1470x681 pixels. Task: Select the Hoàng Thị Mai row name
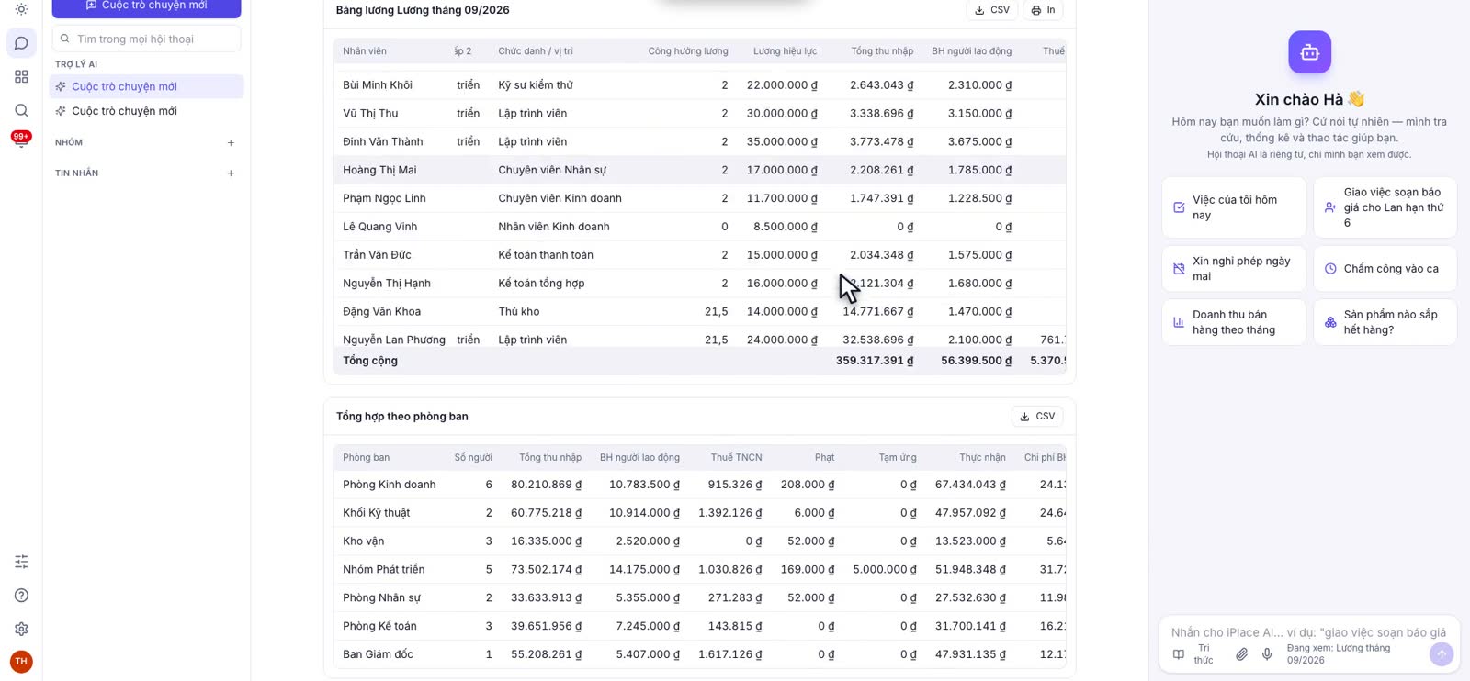coord(379,170)
